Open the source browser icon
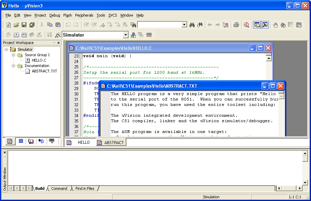 click(x=225, y=25)
